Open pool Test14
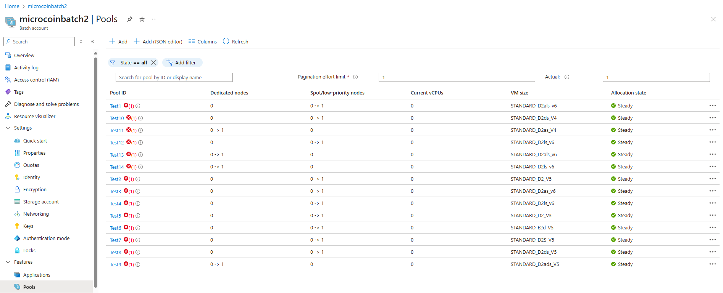The height and width of the screenshot is (293, 723). (x=117, y=167)
